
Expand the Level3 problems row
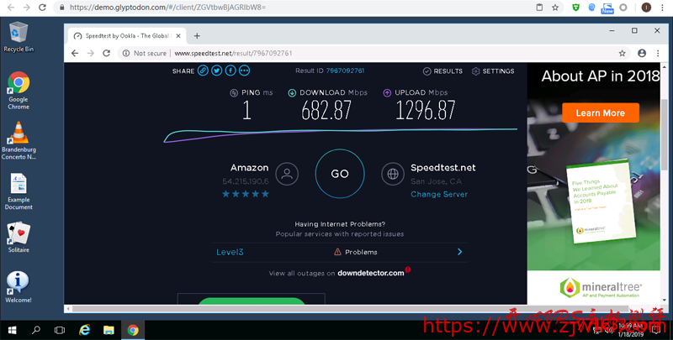click(x=459, y=252)
